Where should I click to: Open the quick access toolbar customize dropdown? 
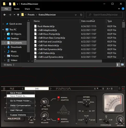18,4
